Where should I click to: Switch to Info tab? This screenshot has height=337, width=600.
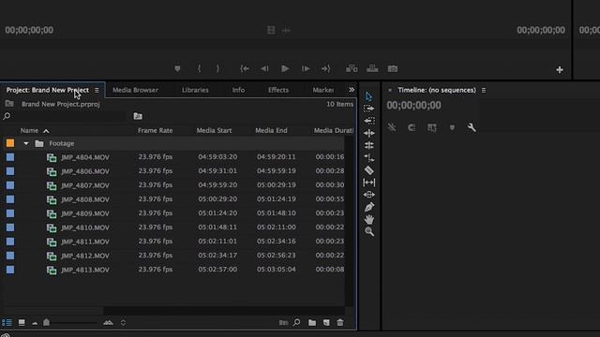(x=238, y=90)
